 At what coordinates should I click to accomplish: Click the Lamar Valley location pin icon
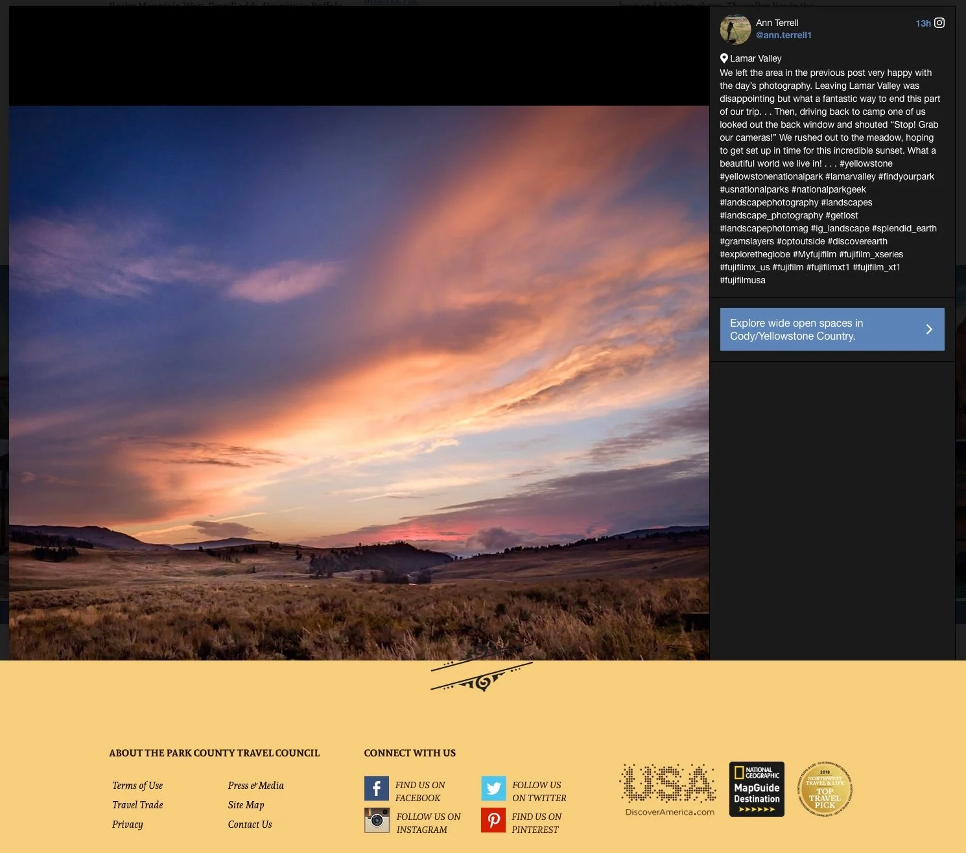tap(724, 58)
